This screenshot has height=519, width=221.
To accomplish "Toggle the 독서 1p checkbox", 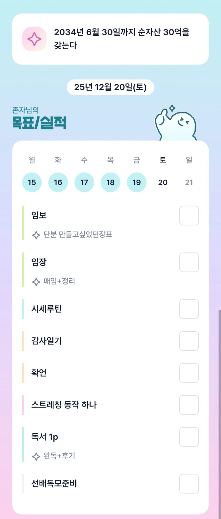I will (189, 437).
